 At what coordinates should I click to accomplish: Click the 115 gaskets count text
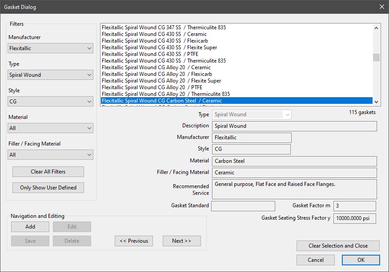coord(362,112)
